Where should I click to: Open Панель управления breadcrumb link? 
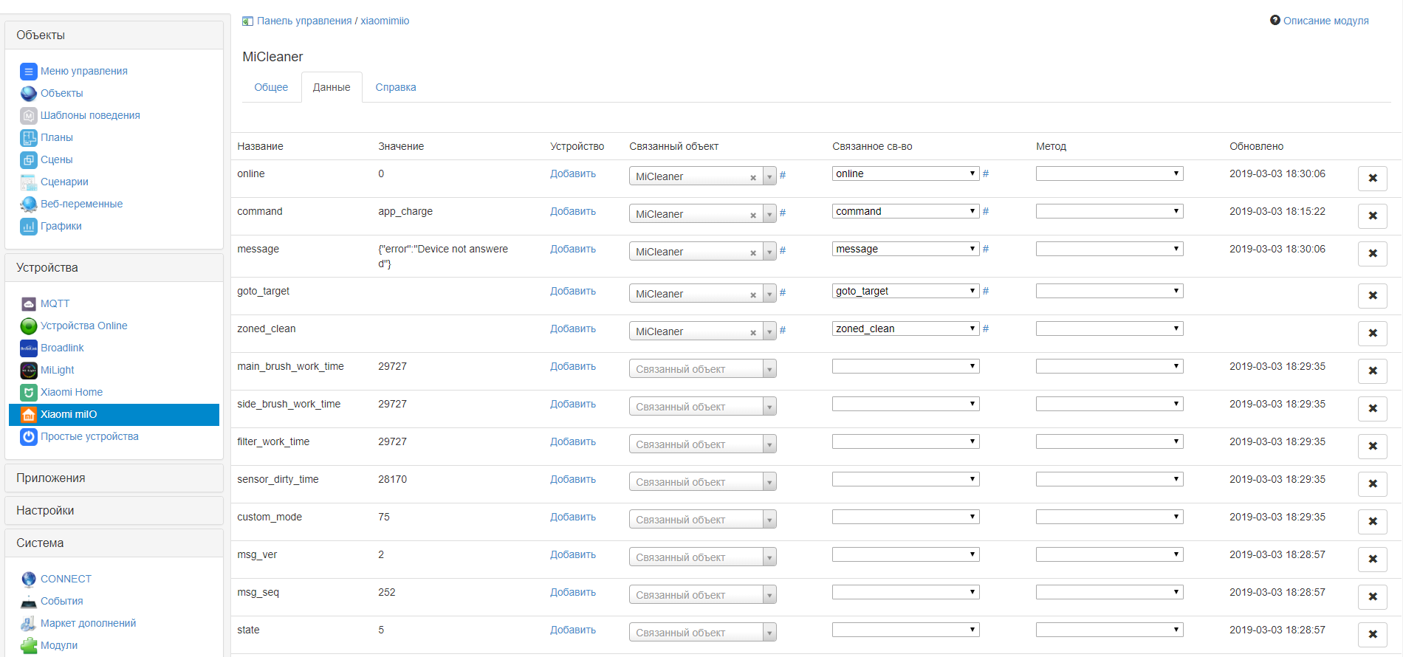(x=303, y=21)
